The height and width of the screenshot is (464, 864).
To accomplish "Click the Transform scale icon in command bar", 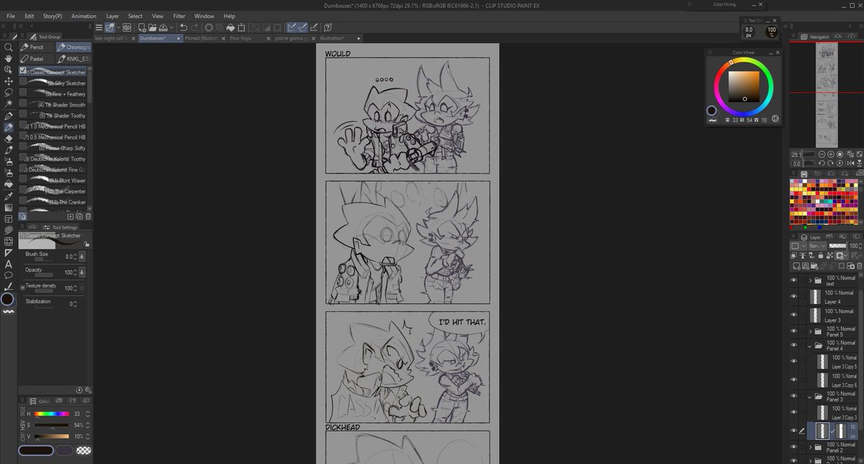I will [x=241, y=27].
